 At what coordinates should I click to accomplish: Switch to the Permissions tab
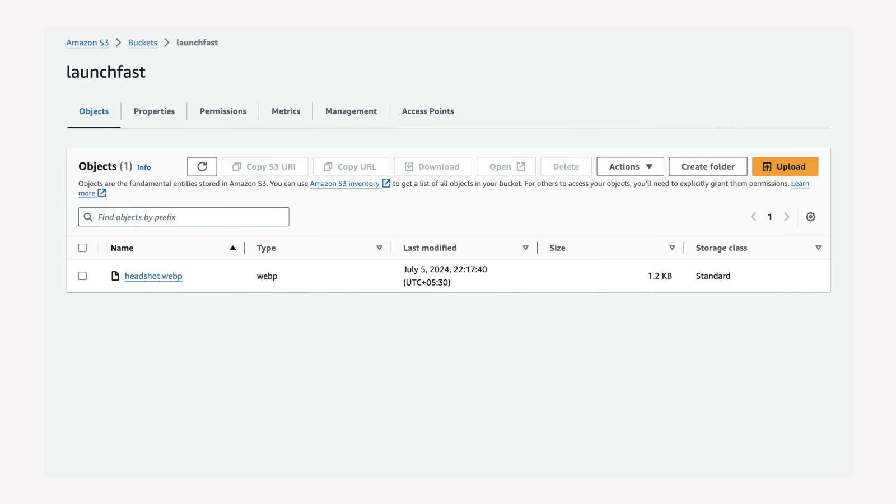(222, 111)
